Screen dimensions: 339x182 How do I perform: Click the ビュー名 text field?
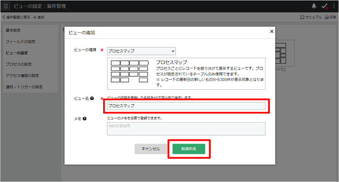click(x=186, y=106)
